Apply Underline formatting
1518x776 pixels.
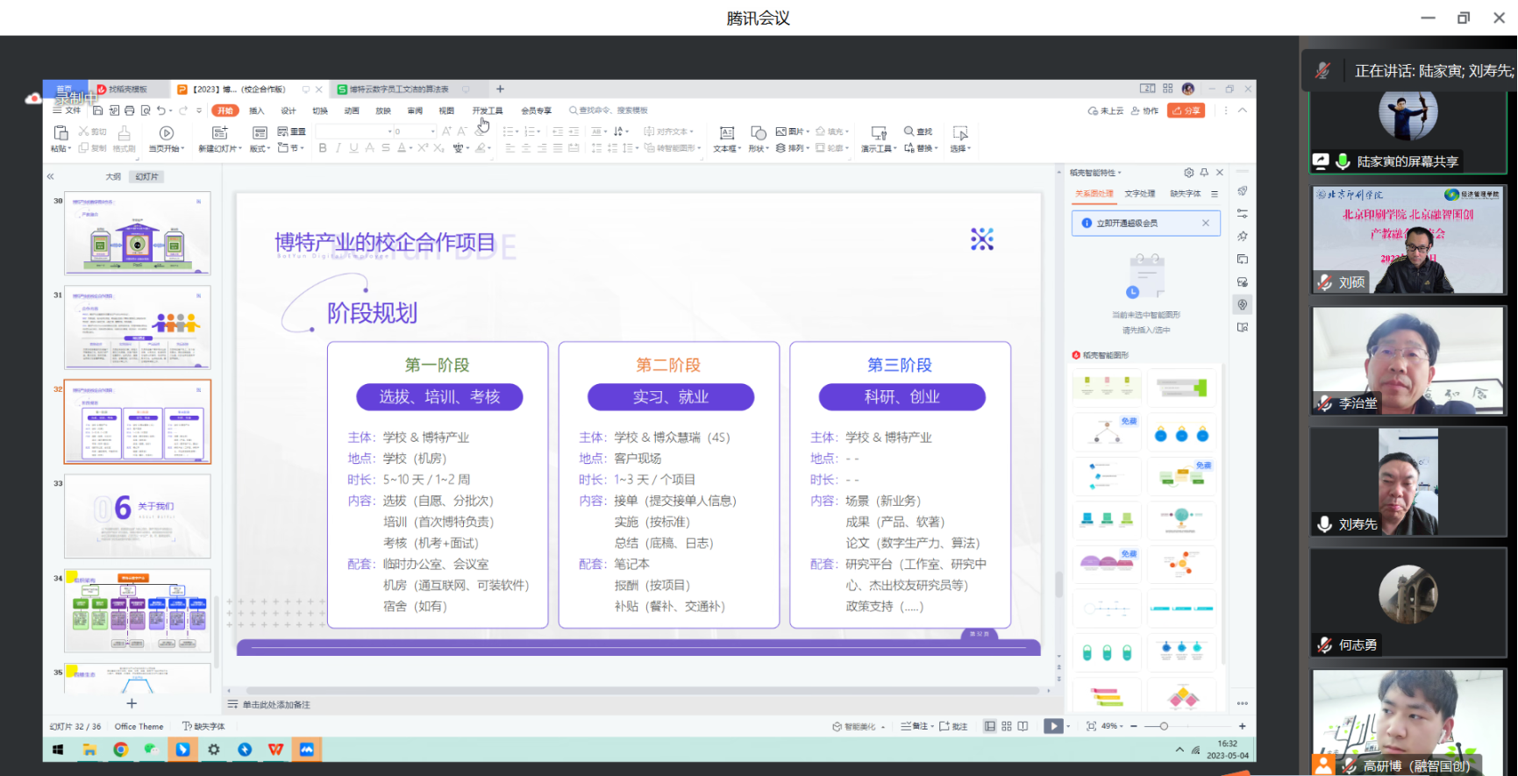pos(353,148)
